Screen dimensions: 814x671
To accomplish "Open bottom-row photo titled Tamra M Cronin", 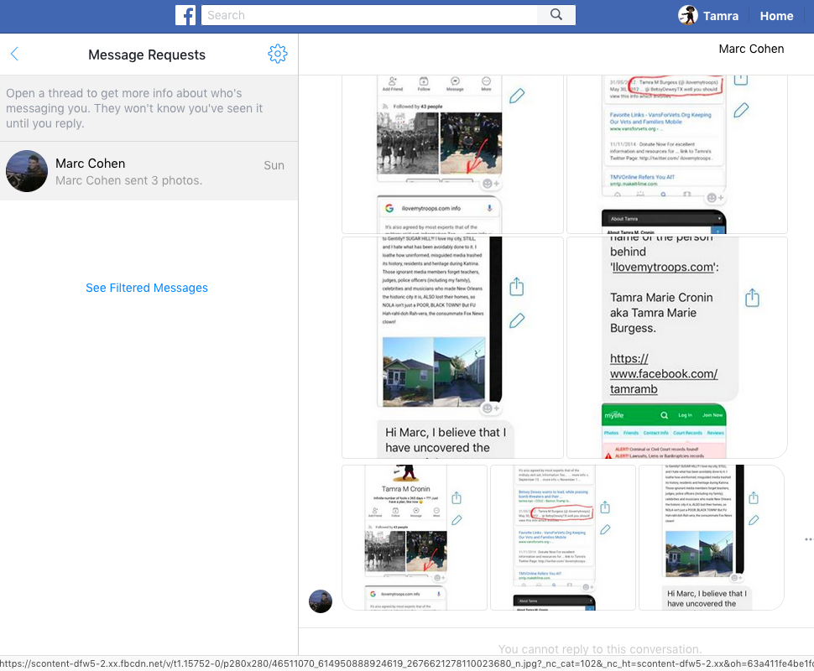I will tap(415, 537).
